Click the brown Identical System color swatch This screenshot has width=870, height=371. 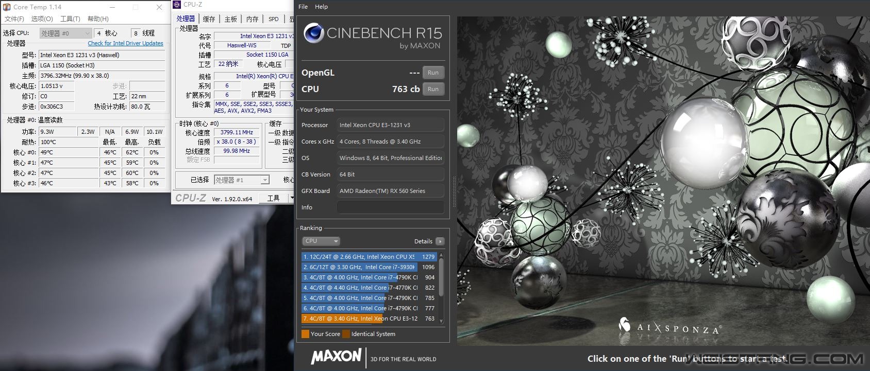pos(346,334)
